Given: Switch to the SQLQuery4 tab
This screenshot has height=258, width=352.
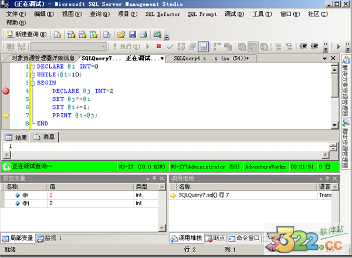Looking at the screenshot, I should click(211, 58).
